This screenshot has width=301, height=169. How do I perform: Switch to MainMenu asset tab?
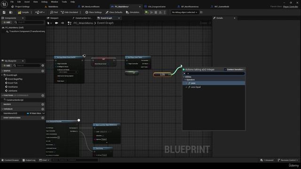coord(51,7)
